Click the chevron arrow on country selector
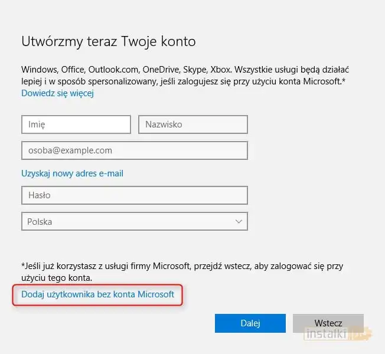 239,222
